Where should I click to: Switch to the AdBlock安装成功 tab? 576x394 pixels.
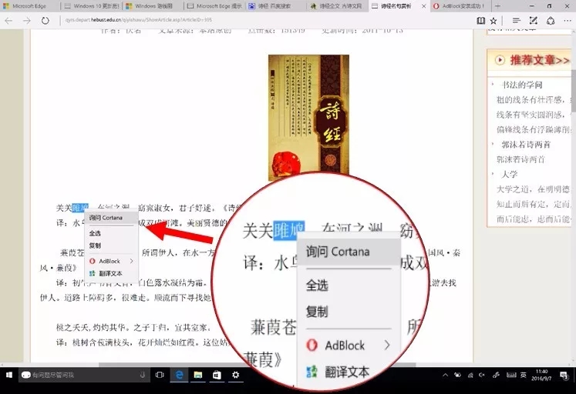click(460, 6)
